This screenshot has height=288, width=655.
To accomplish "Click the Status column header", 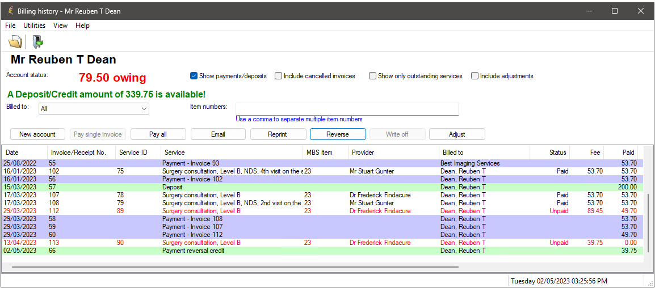I will click(550, 153).
